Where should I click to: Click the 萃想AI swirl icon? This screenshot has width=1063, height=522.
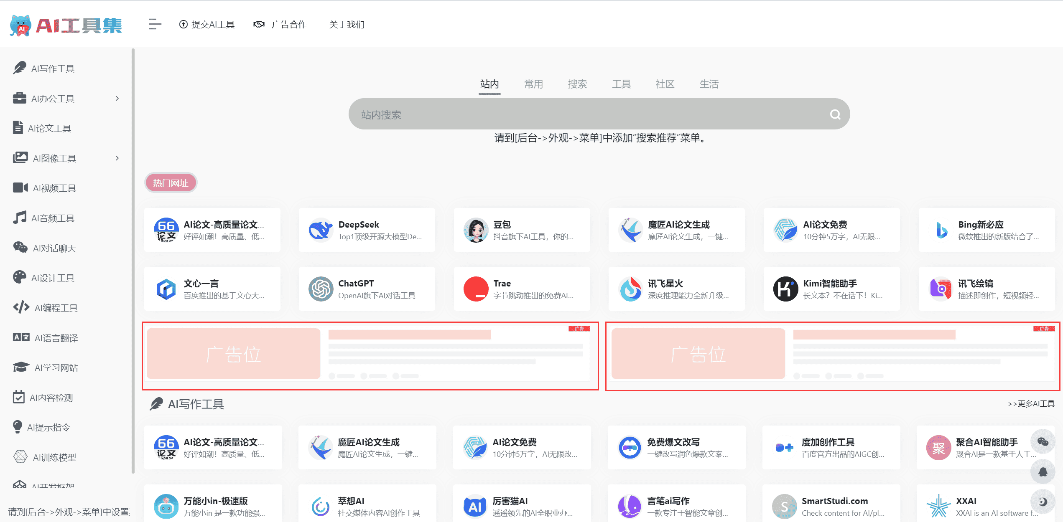coord(321,507)
